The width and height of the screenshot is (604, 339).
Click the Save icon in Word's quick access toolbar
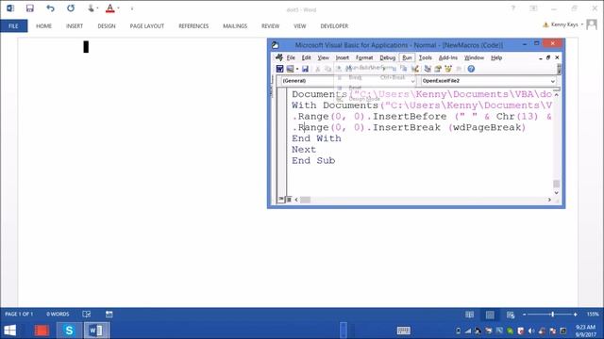pyautogui.click(x=29, y=8)
